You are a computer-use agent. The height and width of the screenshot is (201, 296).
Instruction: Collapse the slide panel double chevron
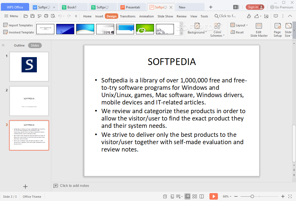pyautogui.click(x=3, y=45)
